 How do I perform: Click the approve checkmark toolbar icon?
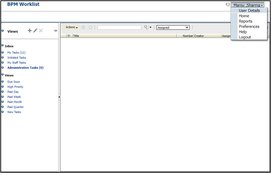pos(83,27)
